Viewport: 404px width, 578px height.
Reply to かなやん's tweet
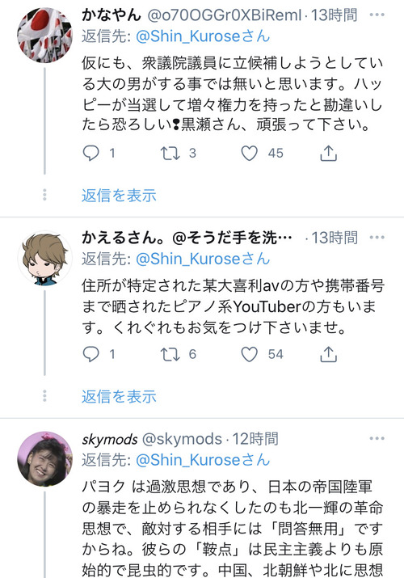(x=91, y=153)
